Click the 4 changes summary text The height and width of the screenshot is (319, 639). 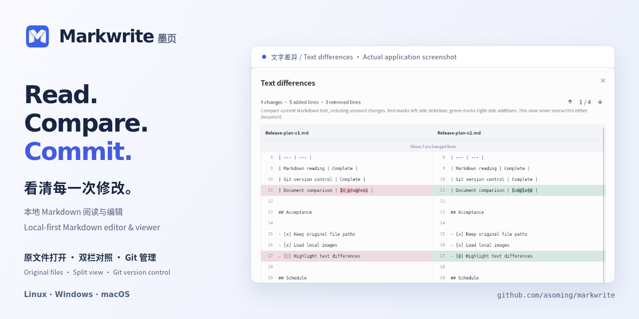tap(272, 102)
